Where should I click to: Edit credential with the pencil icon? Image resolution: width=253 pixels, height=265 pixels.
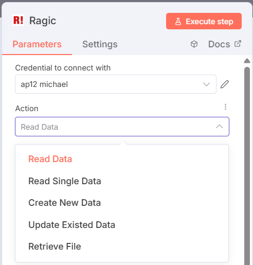[225, 84]
